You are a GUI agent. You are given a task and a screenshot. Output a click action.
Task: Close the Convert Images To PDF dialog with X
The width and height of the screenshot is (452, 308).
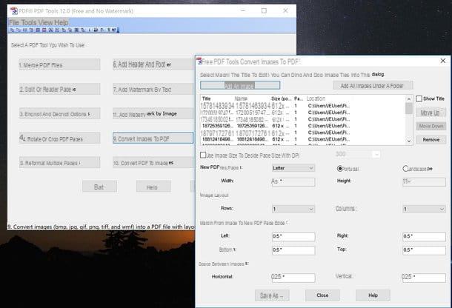click(443, 61)
